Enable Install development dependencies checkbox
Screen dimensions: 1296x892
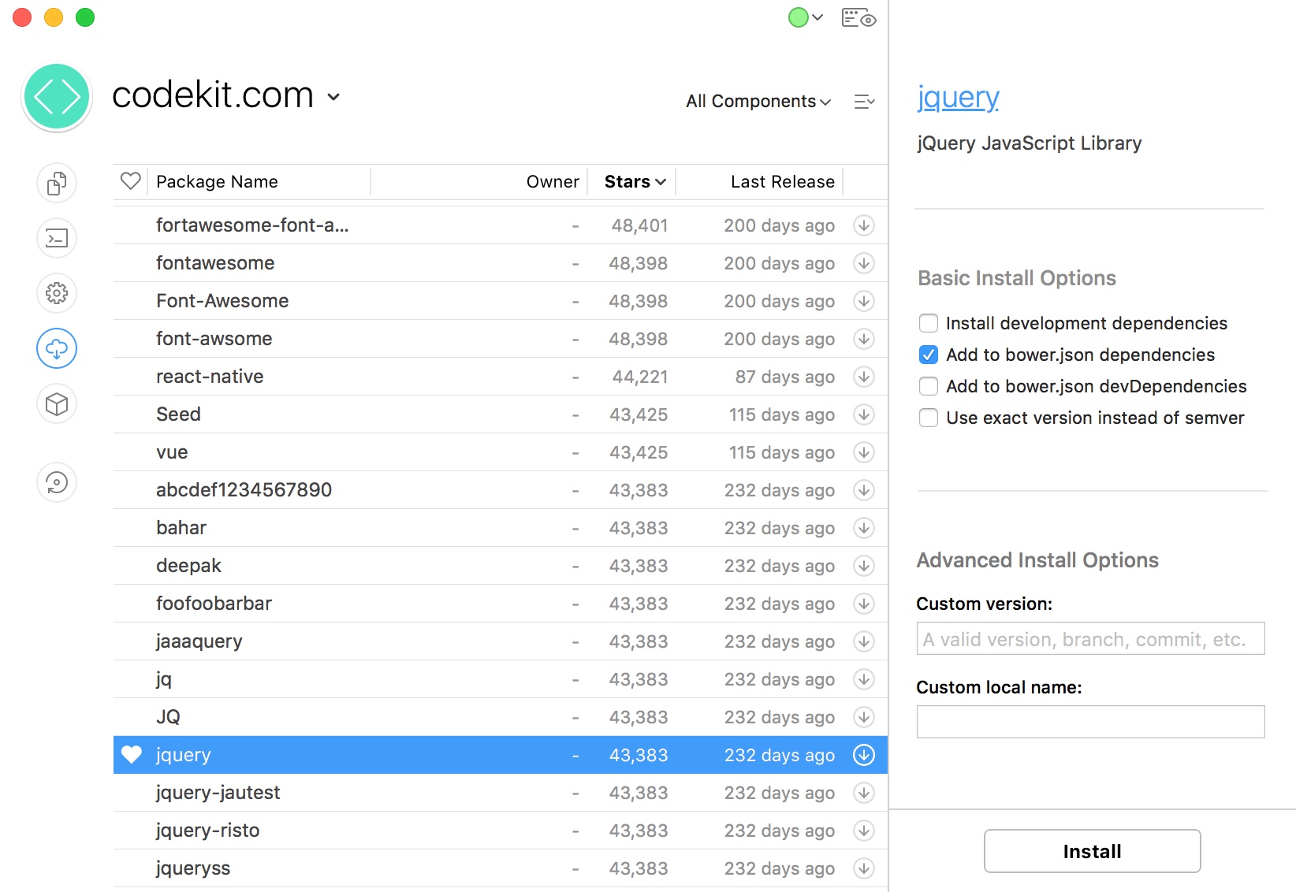(x=929, y=323)
